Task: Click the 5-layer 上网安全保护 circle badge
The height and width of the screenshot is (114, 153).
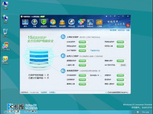Action: pyautogui.click(x=63, y=37)
